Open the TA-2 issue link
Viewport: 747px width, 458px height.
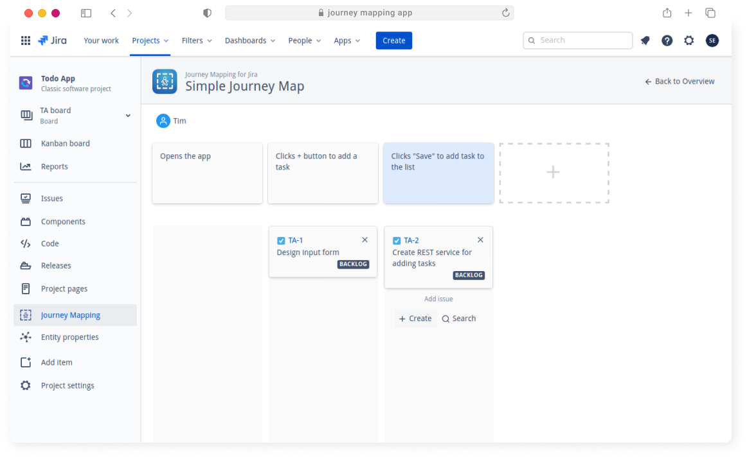coord(411,240)
